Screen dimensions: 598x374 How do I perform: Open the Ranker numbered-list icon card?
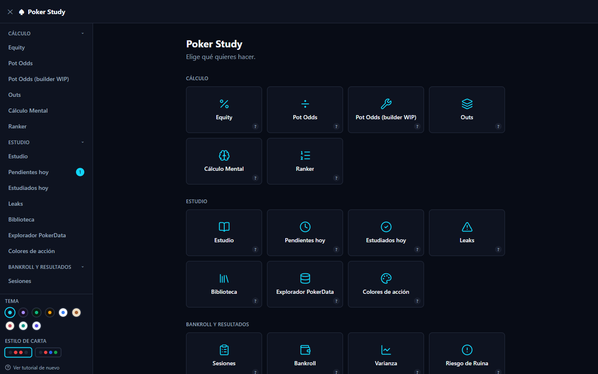click(x=305, y=161)
